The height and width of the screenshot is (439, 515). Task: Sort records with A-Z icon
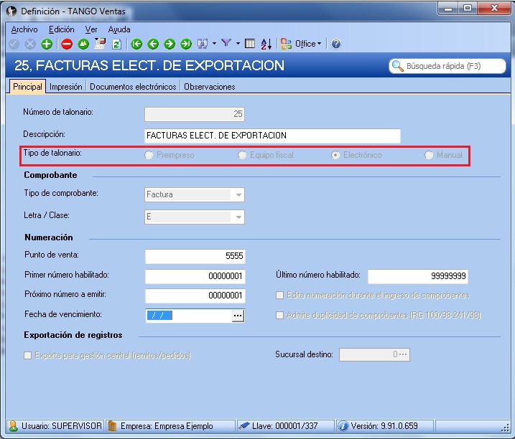pyautogui.click(x=266, y=44)
